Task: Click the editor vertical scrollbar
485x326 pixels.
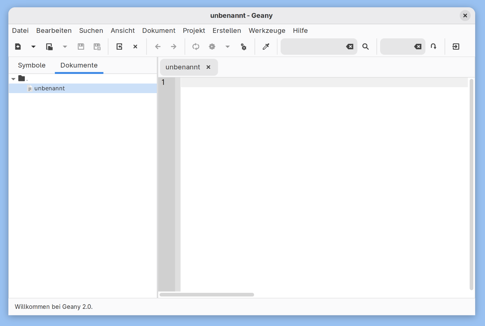Action: 471,184
